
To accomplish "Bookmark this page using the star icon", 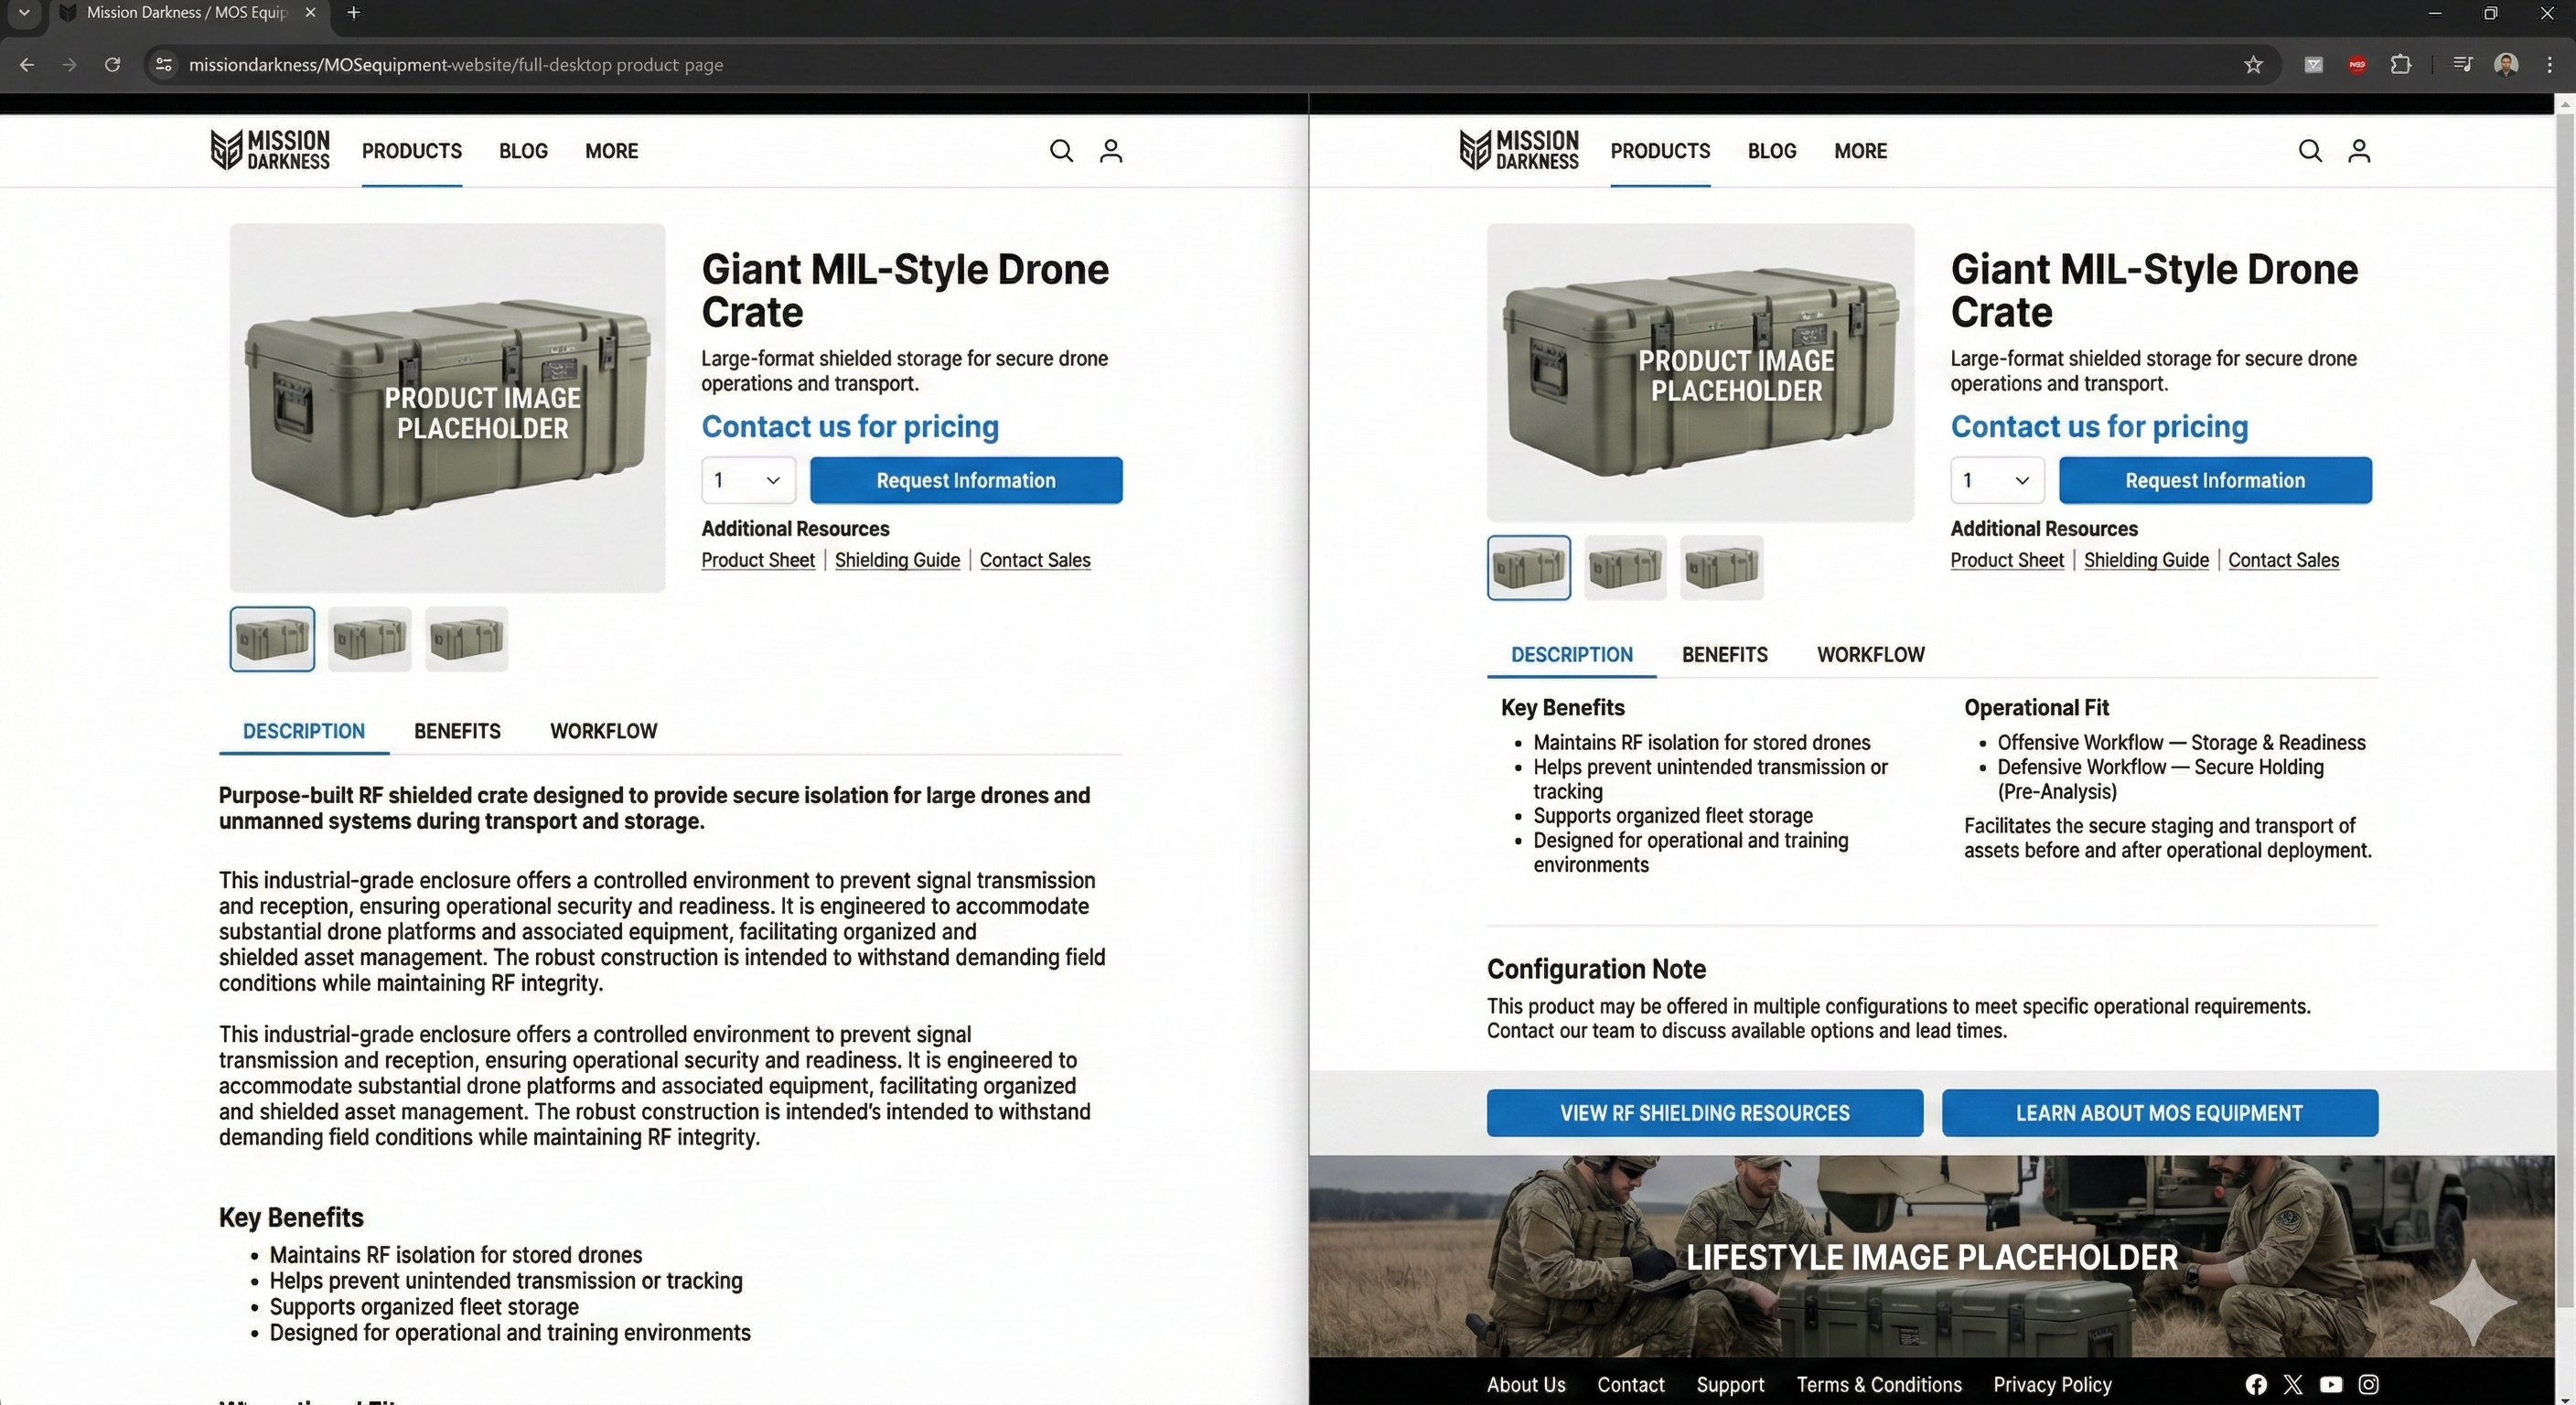I will pyautogui.click(x=2253, y=64).
